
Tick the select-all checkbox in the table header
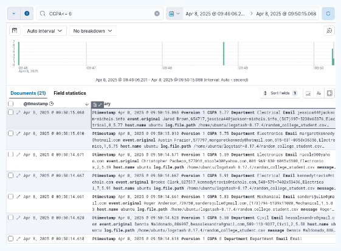[11, 104]
